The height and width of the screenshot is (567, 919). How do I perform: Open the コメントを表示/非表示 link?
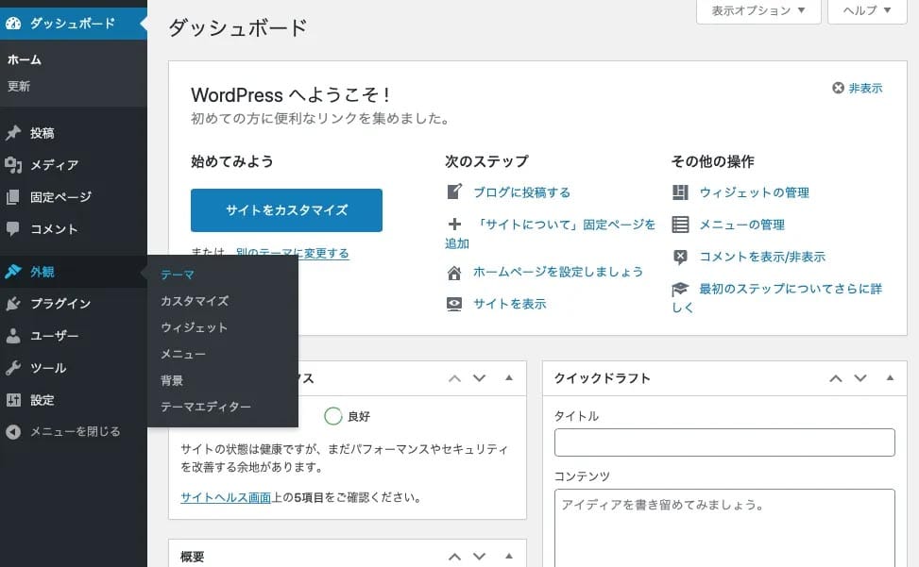(x=762, y=257)
